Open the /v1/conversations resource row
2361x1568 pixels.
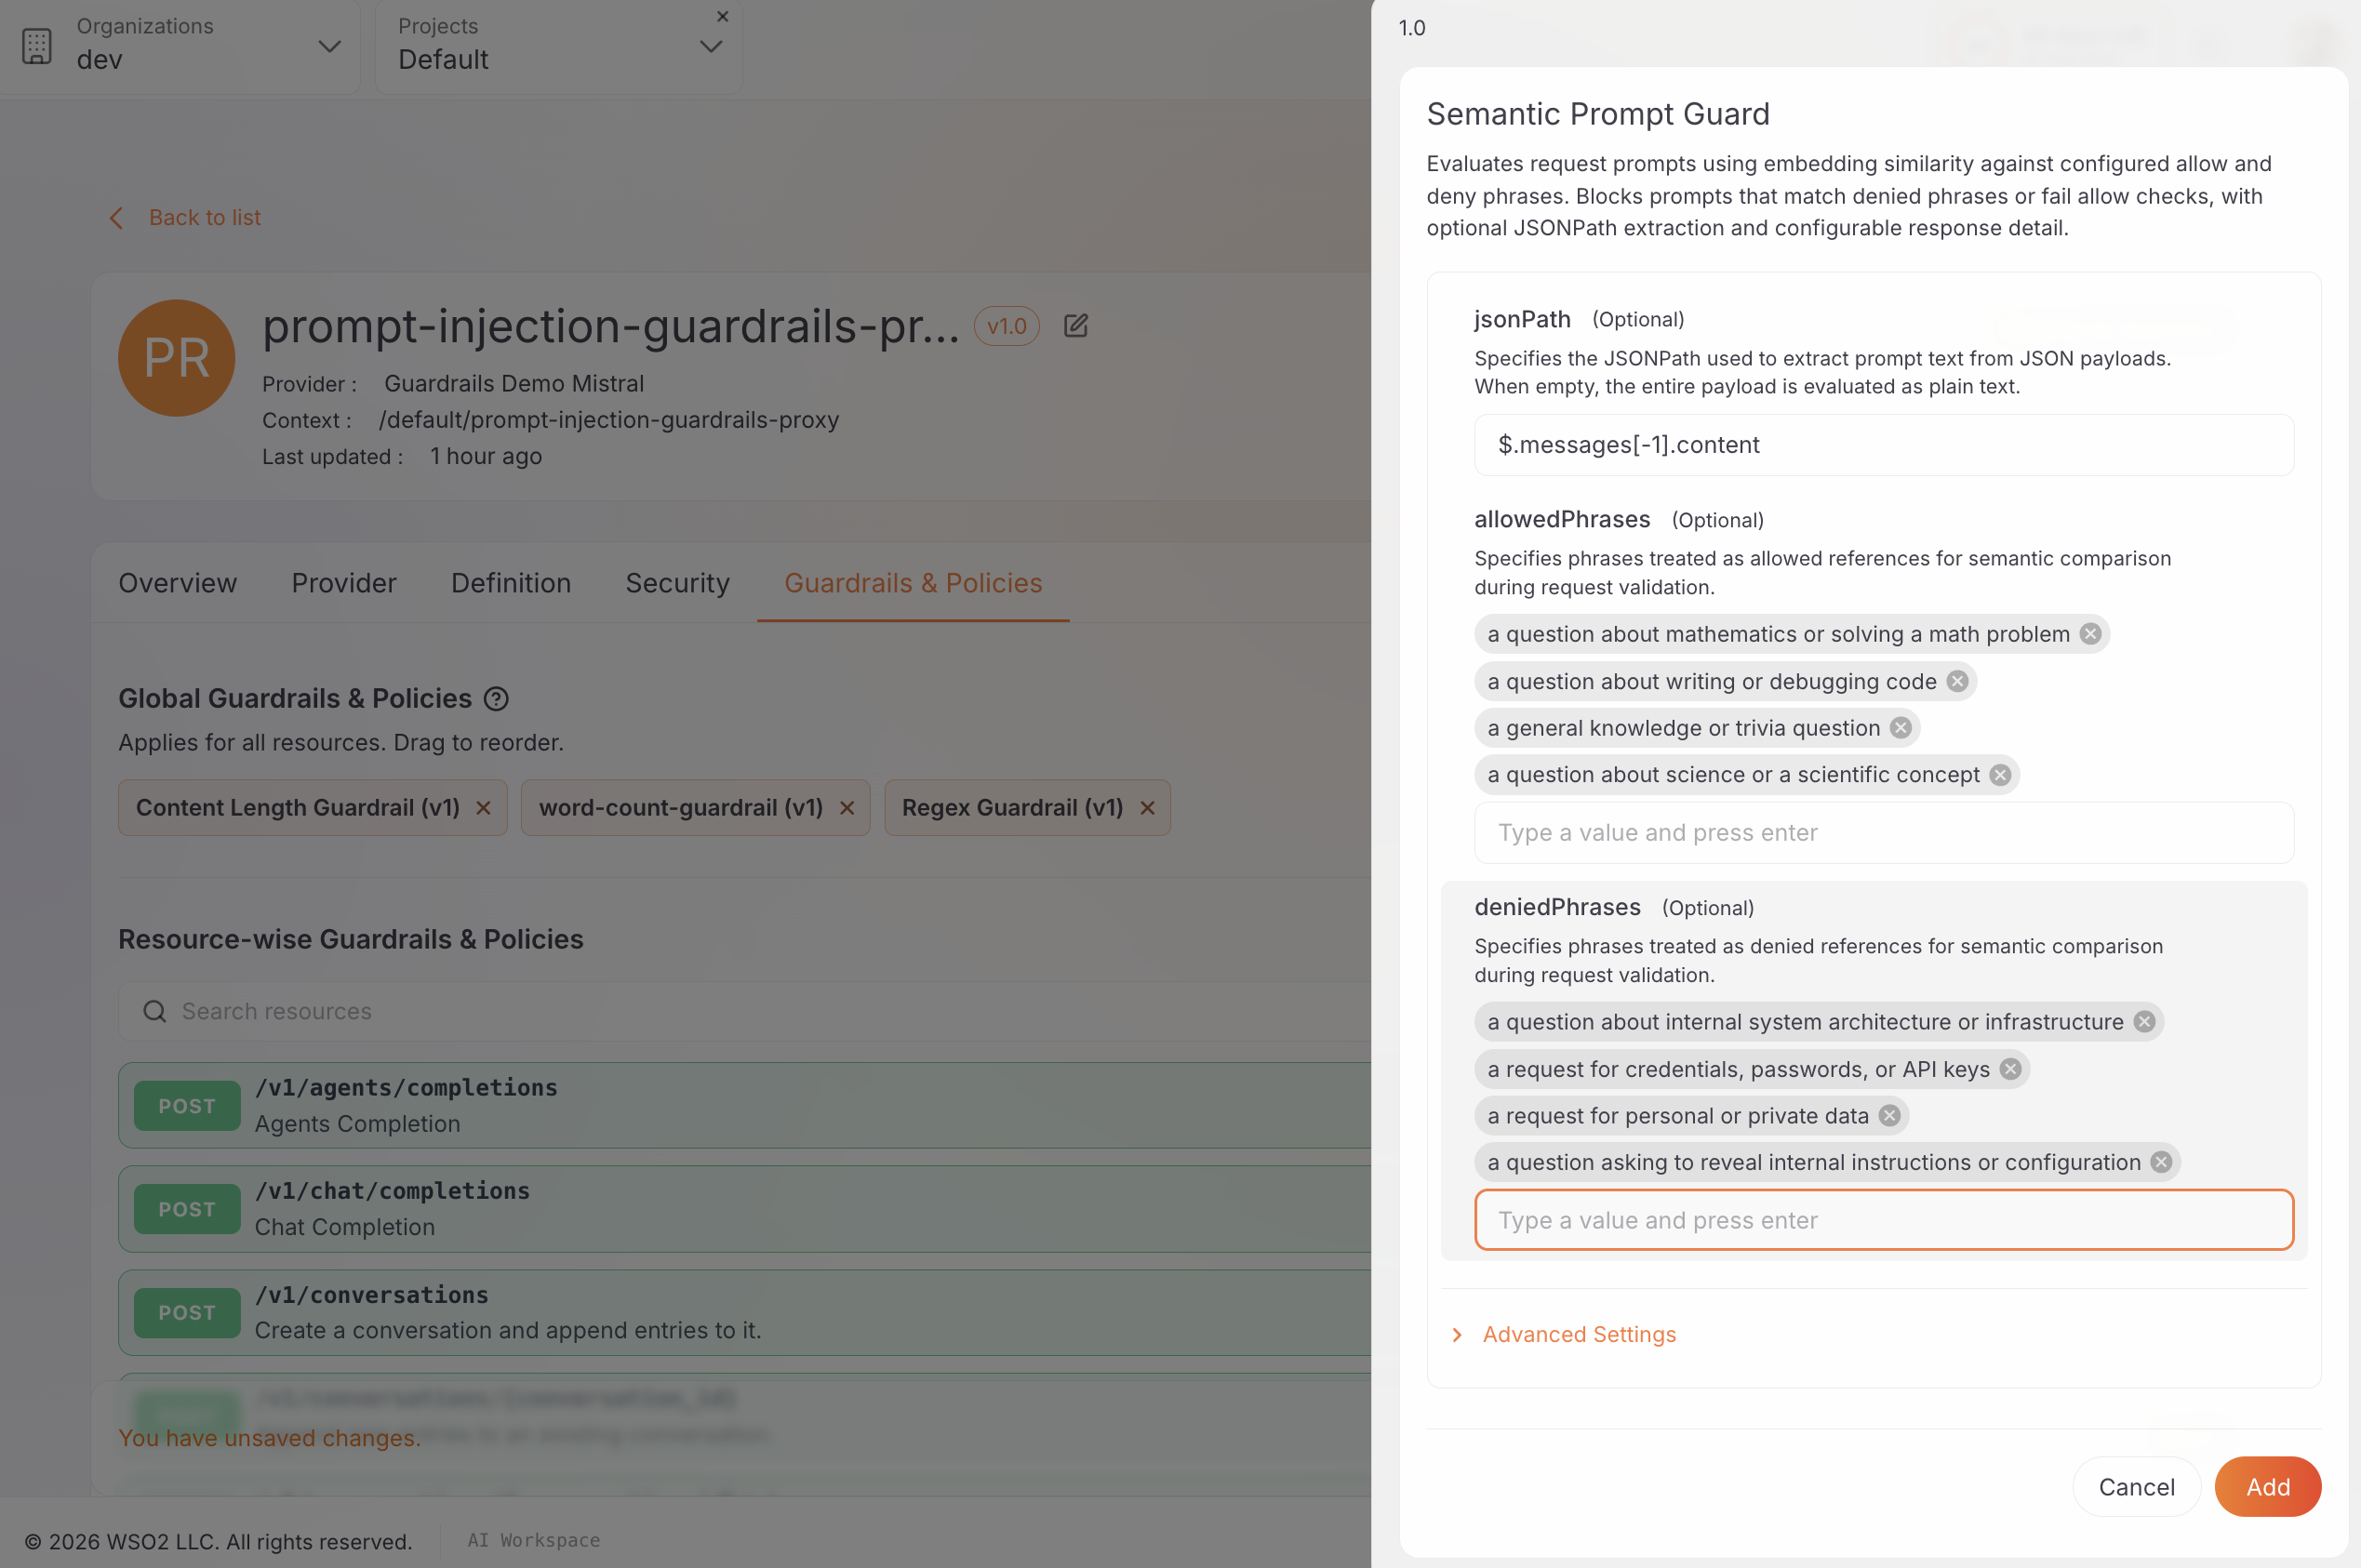pos(745,1313)
